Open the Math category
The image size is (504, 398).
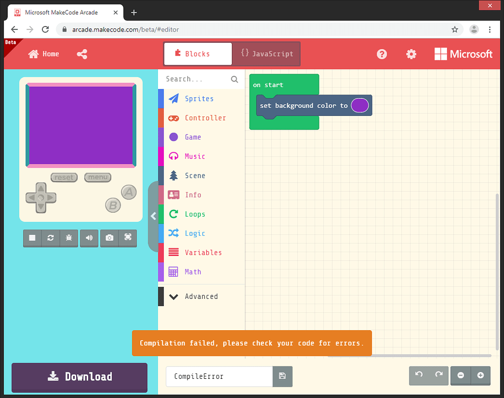(201, 272)
